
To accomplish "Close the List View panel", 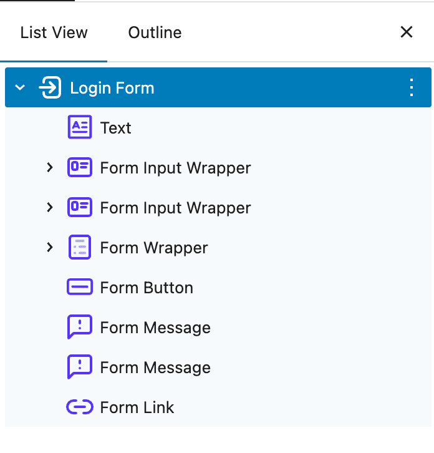I will 407,32.
